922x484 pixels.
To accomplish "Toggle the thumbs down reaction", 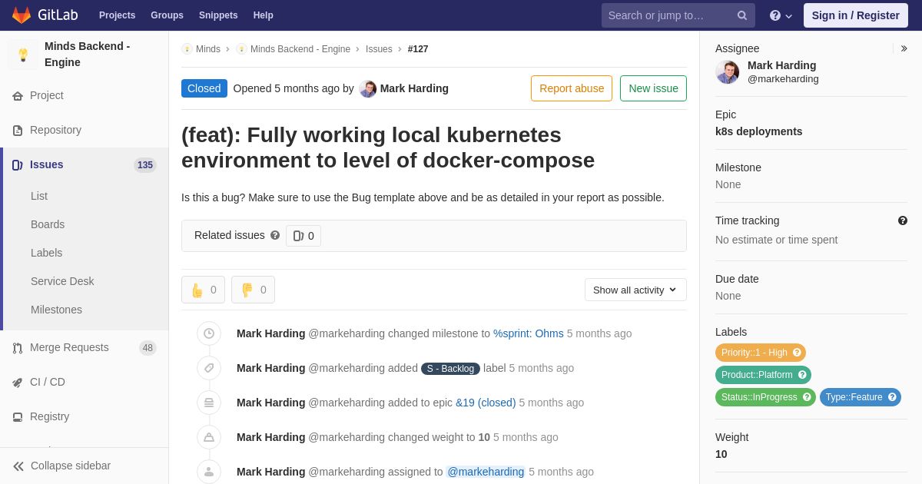I will point(253,290).
